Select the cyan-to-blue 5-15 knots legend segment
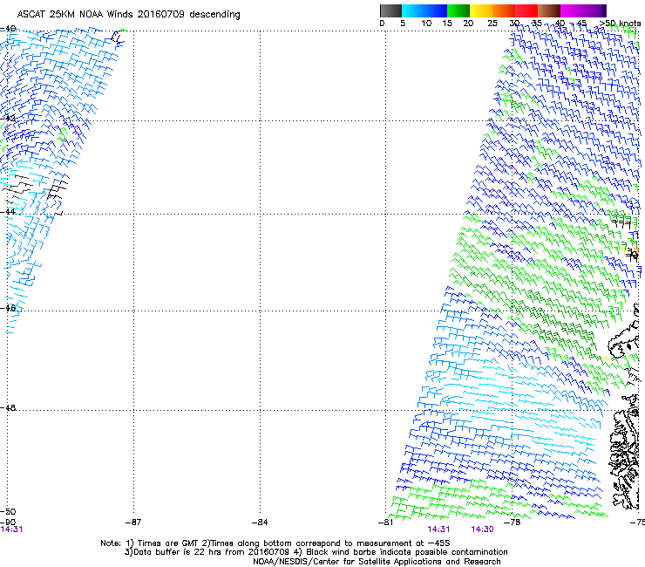 424,10
